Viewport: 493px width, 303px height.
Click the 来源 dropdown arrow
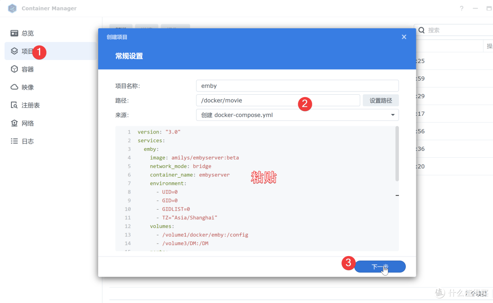coord(393,115)
